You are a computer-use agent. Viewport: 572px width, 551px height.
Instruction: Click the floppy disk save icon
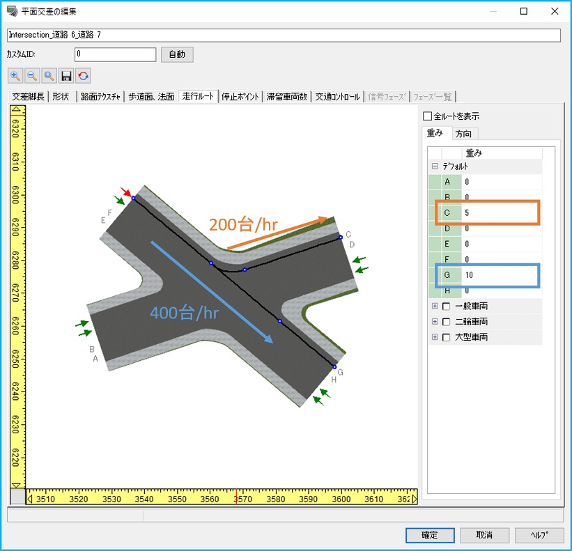(66, 75)
